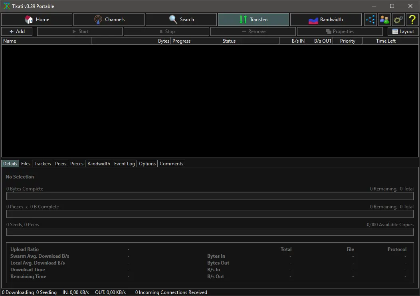The height and width of the screenshot is (296, 420).
Task: Sort by the Progress column header
Action: pos(196,41)
